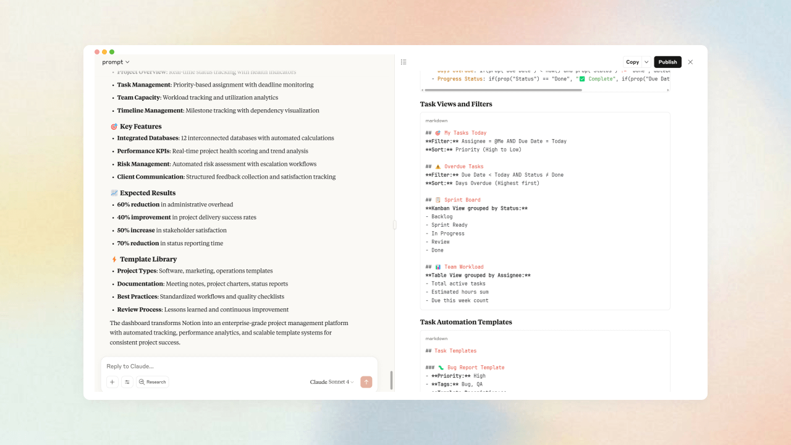The height and width of the screenshot is (445, 791).
Task: Click the Team Workload code line
Action: (454, 267)
